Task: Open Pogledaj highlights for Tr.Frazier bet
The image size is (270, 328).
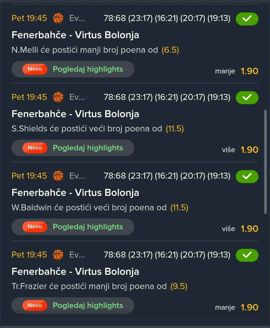Action: 73,306
